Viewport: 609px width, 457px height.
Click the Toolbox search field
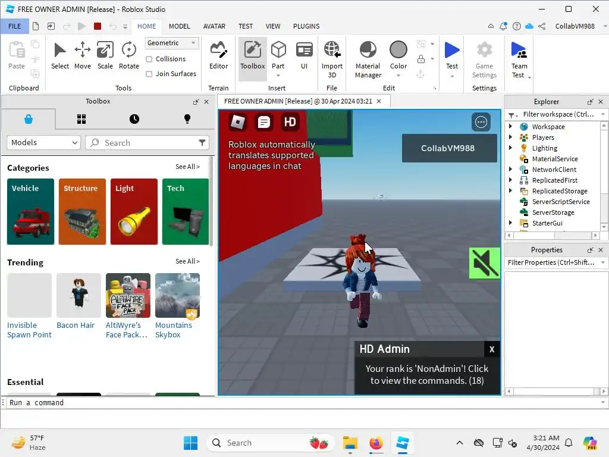147,143
